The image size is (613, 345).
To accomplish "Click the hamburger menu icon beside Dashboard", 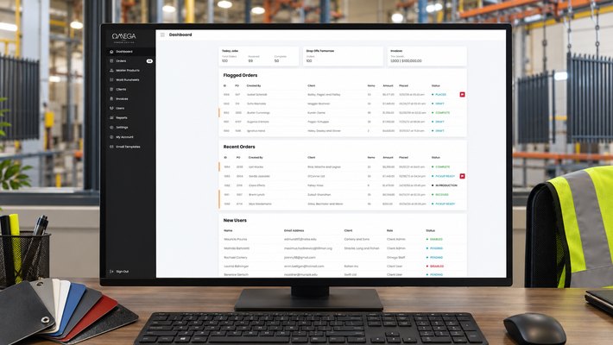I will pos(162,34).
